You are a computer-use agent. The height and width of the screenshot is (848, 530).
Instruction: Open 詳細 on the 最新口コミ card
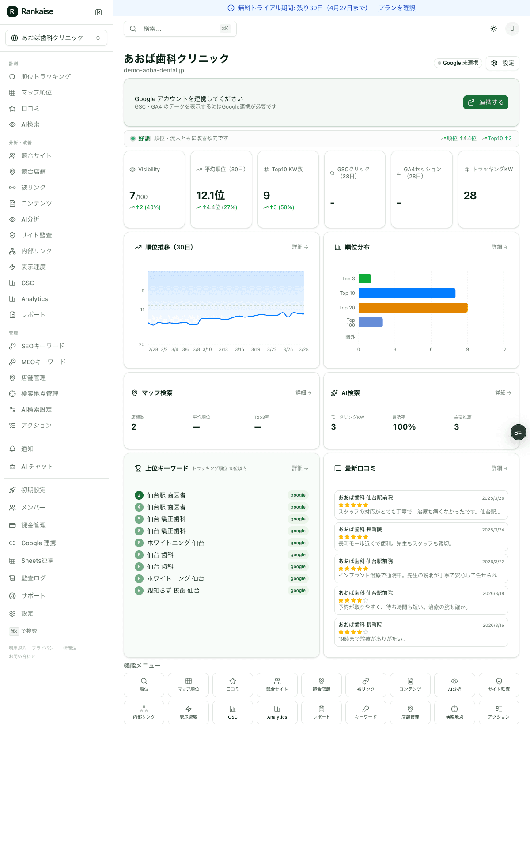[500, 468]
